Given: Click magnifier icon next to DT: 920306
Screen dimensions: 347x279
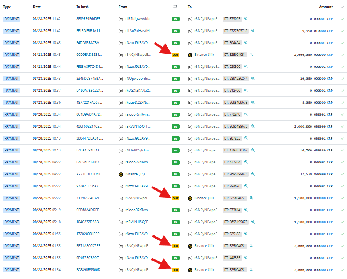Looking at the screenshot, I should point(246,66).
